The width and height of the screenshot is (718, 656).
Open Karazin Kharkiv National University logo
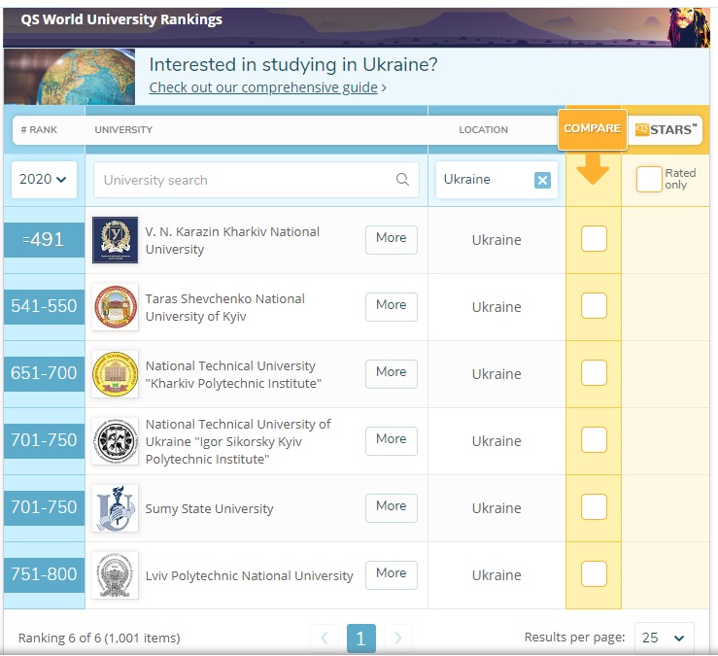click(x=115, y=240)
